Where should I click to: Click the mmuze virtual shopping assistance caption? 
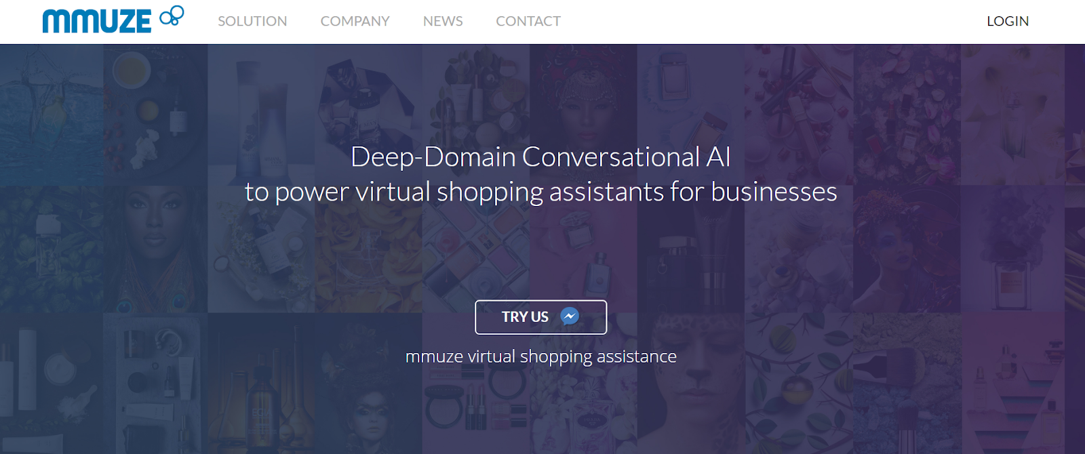(x=540, y=356)
